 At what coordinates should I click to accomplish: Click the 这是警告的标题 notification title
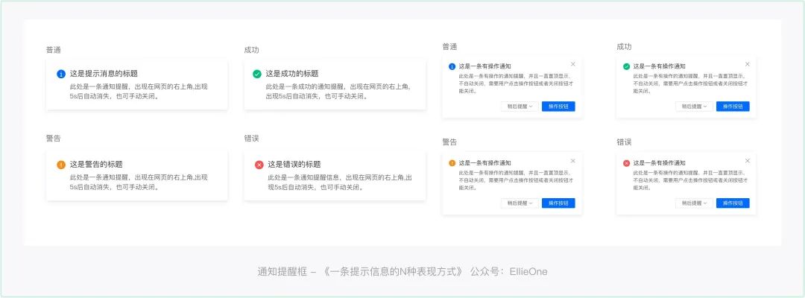coord(96,164)
